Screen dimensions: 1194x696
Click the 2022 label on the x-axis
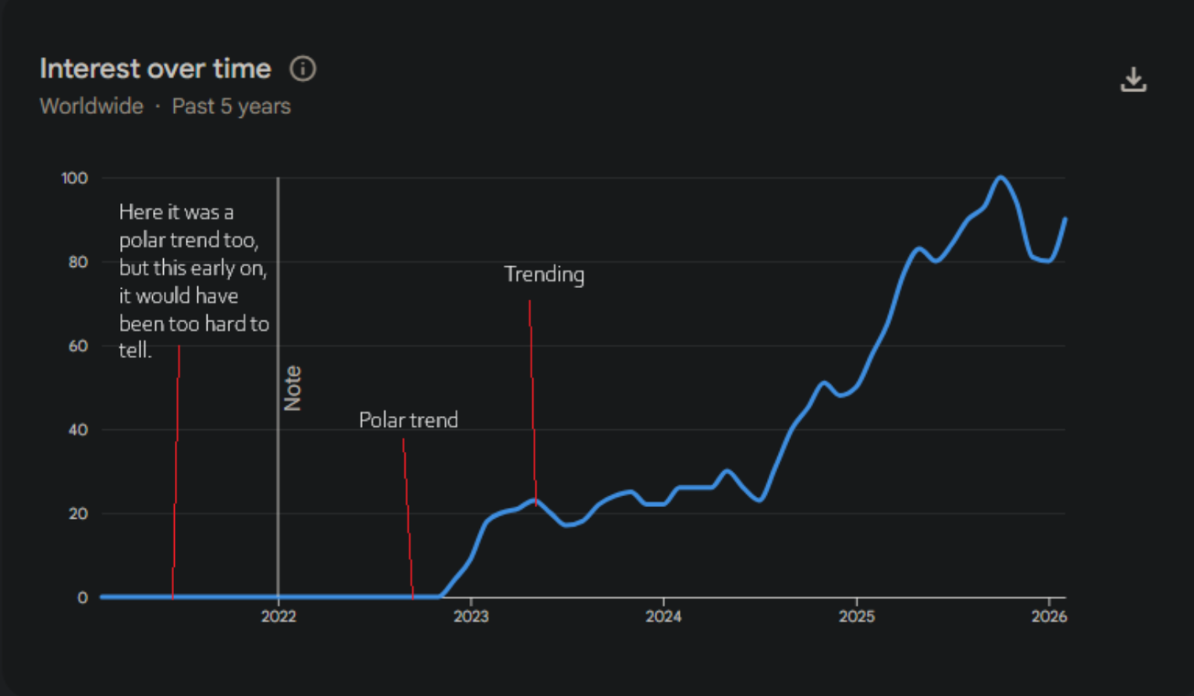tap(279, 616)
